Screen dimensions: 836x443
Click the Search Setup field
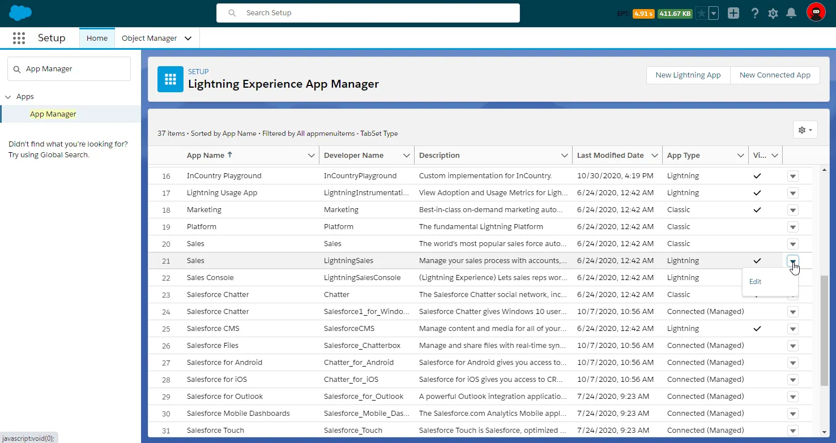[x=368, y=13]
